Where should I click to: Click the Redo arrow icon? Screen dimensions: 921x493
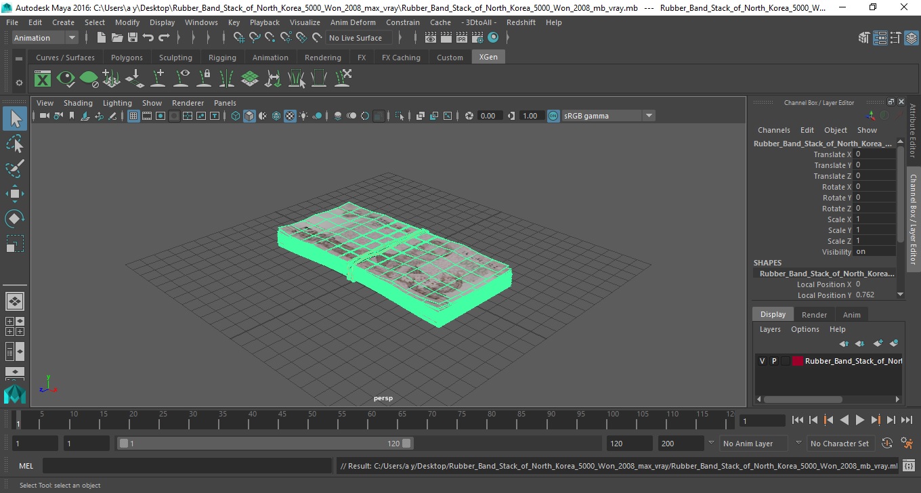click(x=164, y=38)
